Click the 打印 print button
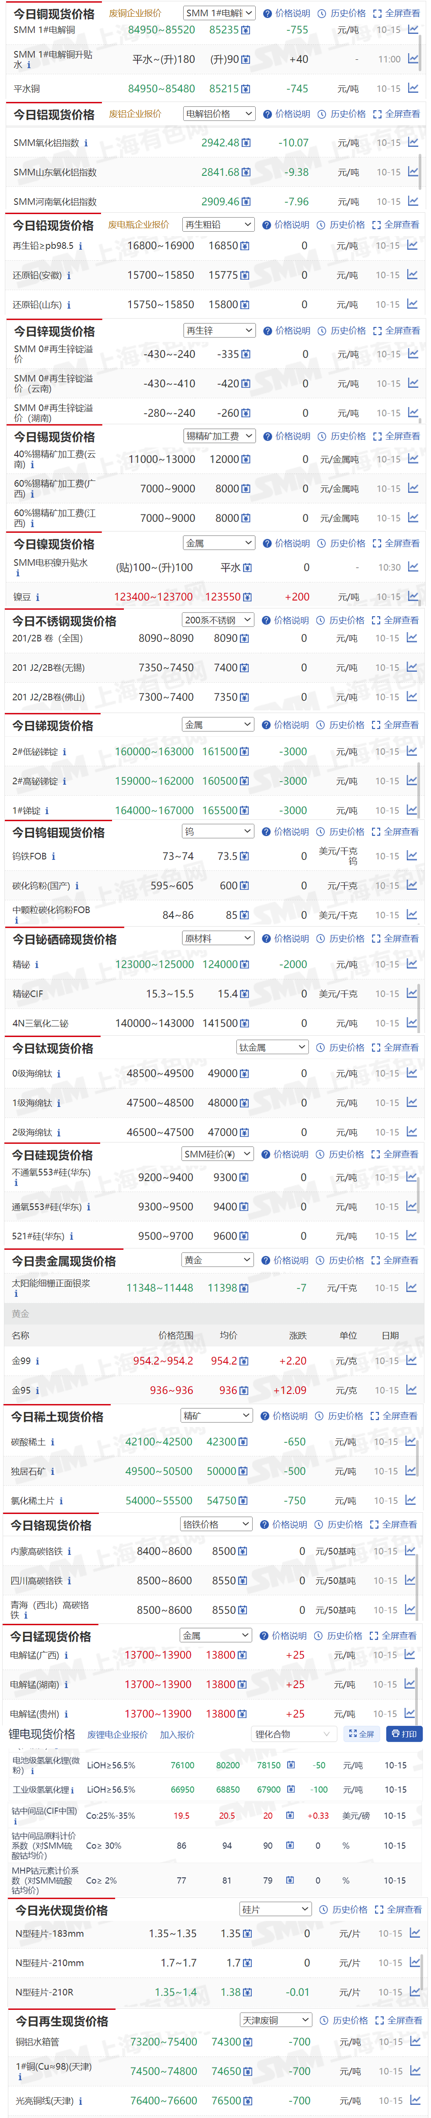This screenshot has width=431, height=2118. 404,1733
